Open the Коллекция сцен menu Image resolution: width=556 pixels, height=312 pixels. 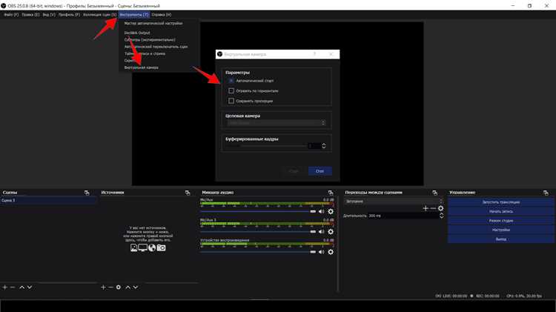pyautogui.click(x=99, y=15)
